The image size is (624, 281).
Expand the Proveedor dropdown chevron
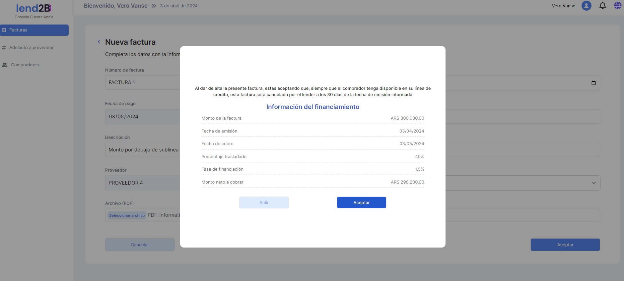click(x=593, y=183)
